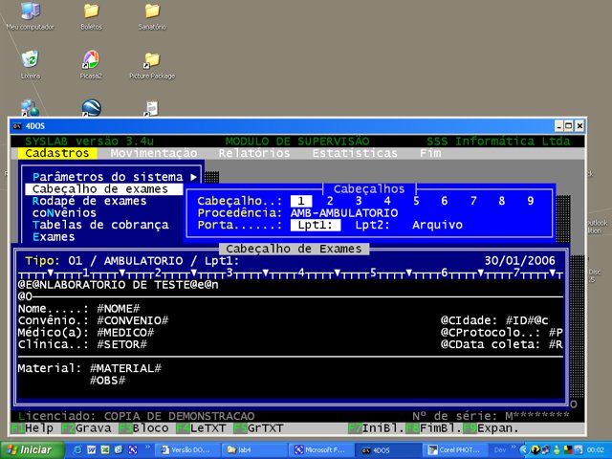Choose Cabeçalho number 4

pyautogui.click(x=387, y=201)
